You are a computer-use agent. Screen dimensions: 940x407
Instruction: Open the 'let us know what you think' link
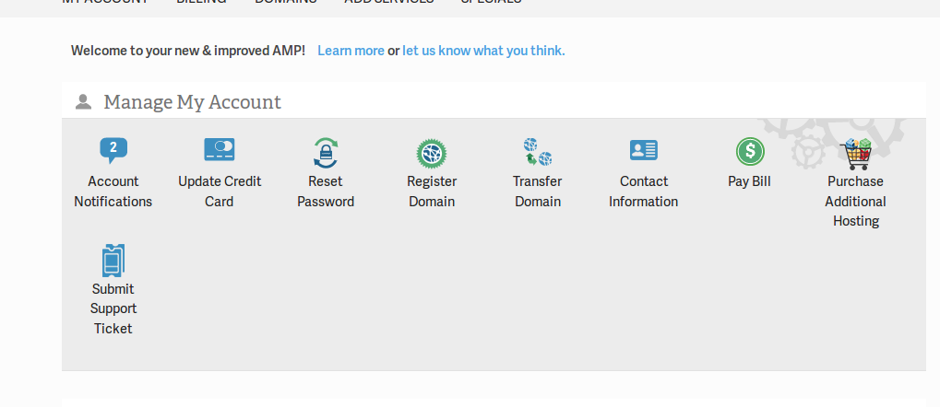[x=483, y=51]
